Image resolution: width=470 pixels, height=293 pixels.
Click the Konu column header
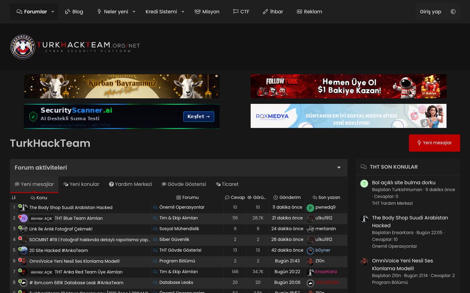pos(39,198)
